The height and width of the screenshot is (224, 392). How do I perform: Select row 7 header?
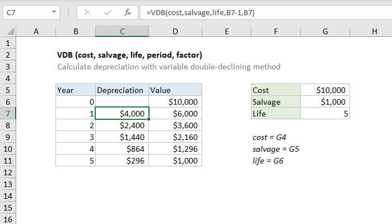tap(8, 114)
